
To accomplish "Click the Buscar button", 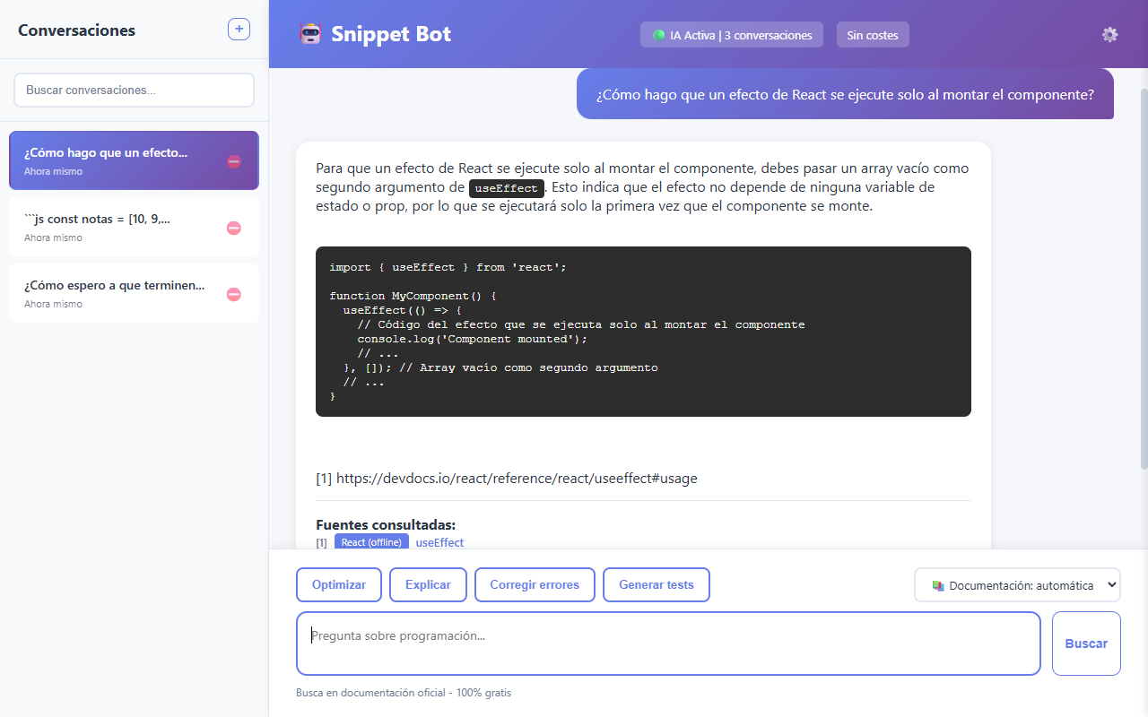I will pyautogui.click(x=1086, y=644).
